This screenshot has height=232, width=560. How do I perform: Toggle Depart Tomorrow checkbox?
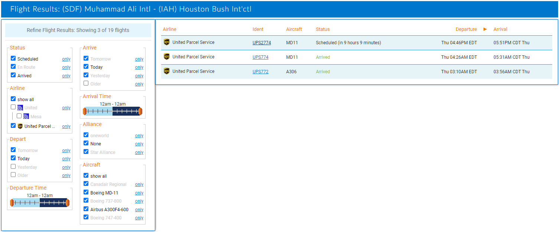tap(13, 150)
